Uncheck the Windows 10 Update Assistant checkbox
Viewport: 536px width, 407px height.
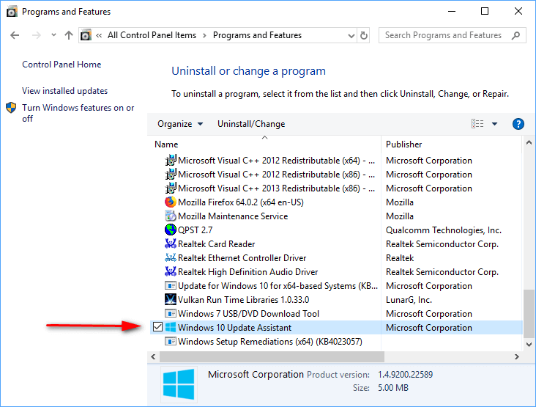point(157,328)
